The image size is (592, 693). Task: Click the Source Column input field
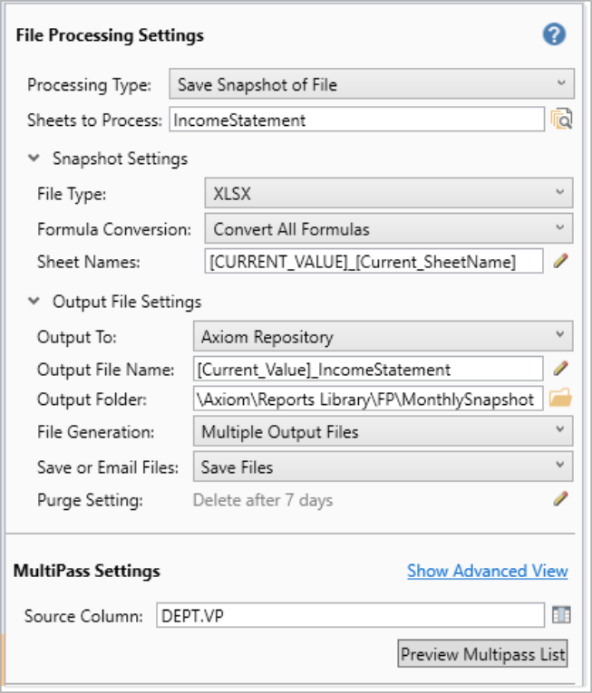pos(350,616)
